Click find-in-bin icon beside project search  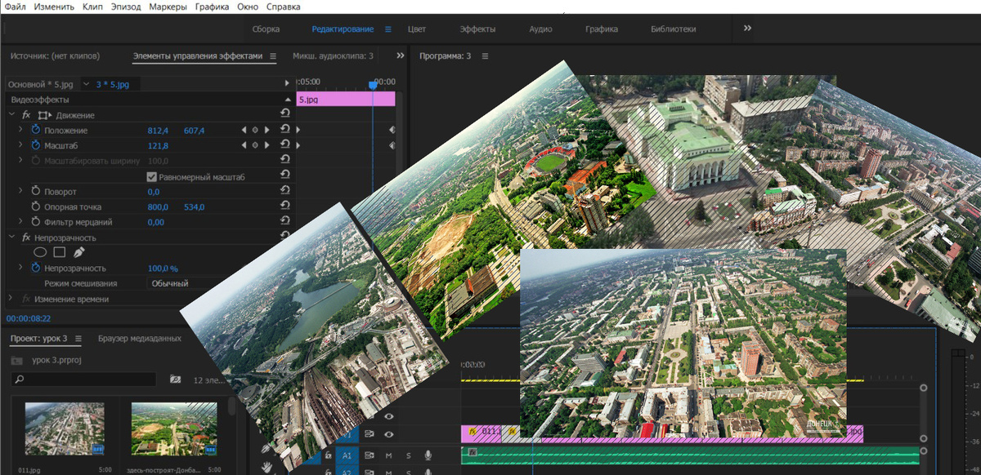pos(175,380)
